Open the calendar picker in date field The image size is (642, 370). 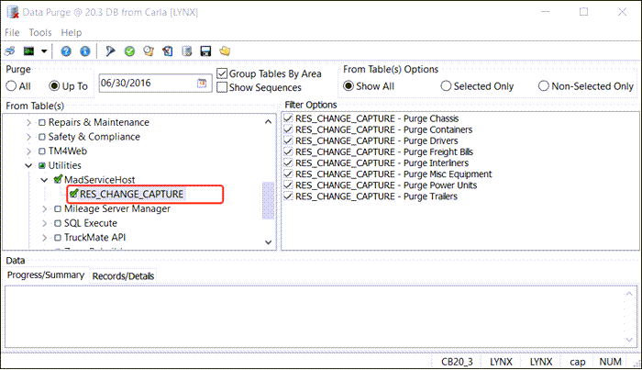(201, 84)
